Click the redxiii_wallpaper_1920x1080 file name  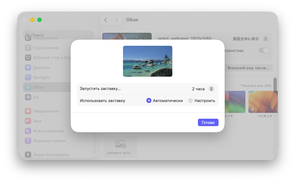184,39
